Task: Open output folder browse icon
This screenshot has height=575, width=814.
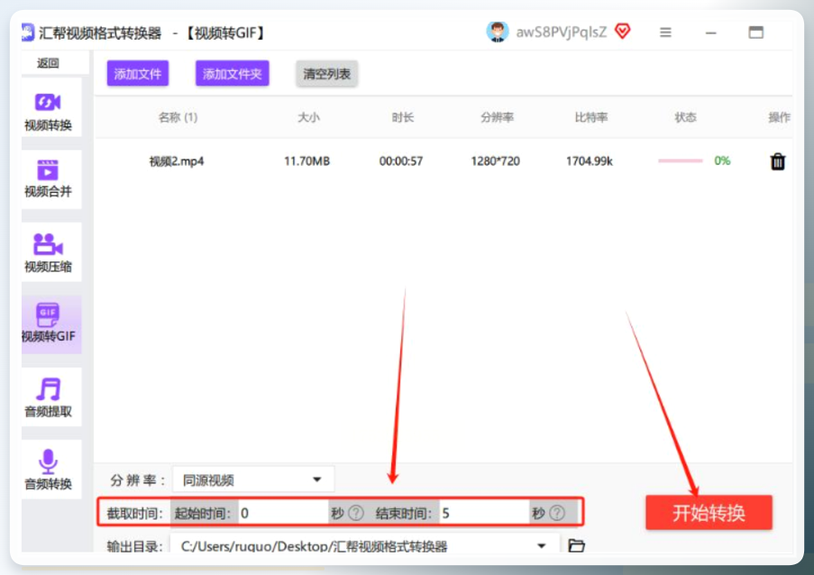Action: click(576, 545)
